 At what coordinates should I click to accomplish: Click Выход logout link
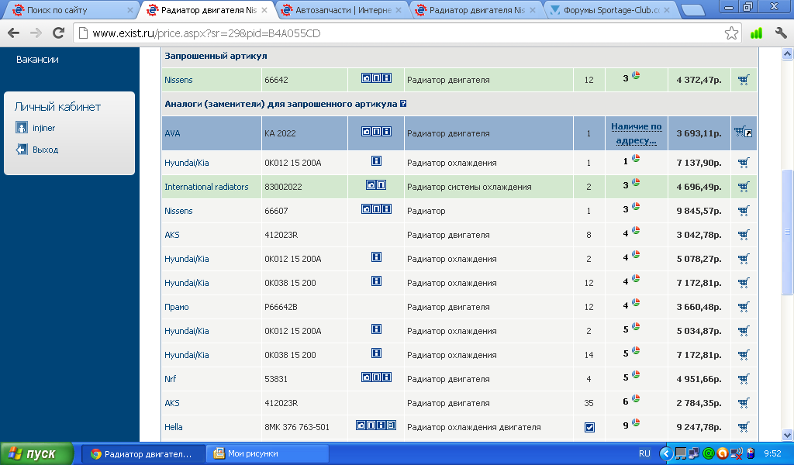click(45, 150)
